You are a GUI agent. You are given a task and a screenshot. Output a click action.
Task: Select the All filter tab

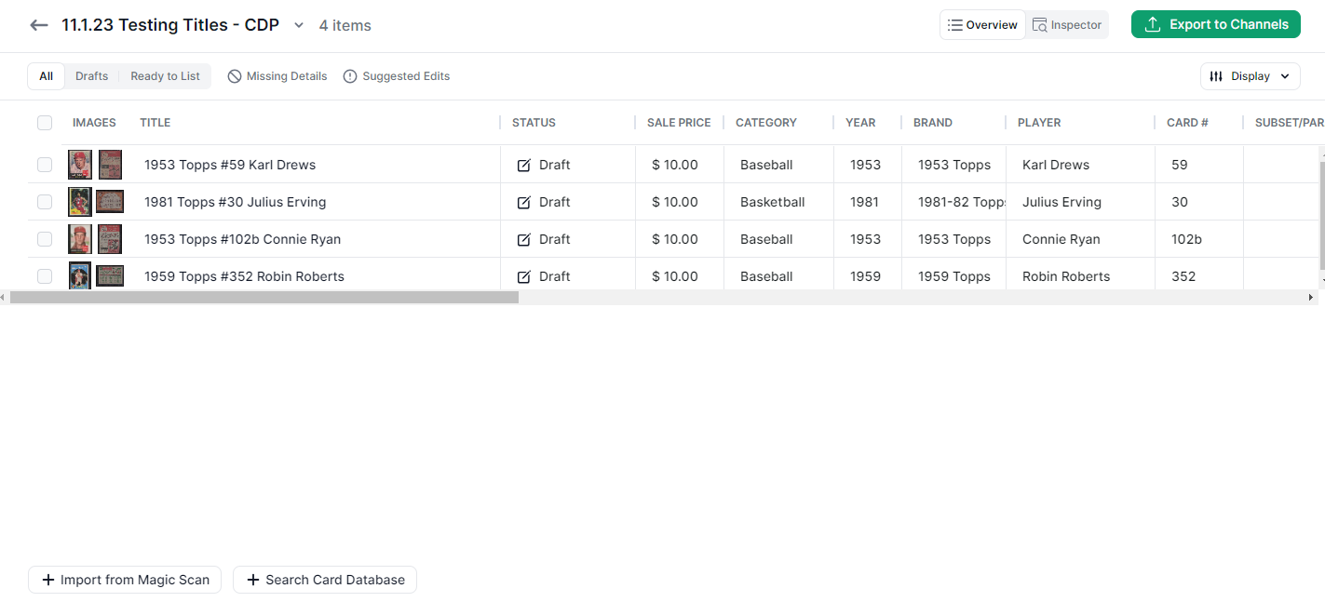(x=46, y=76)
